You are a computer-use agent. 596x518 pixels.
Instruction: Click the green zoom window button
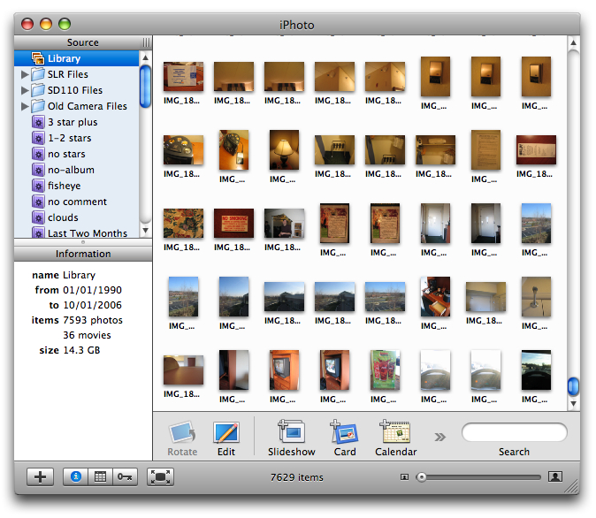coord(65,24)
